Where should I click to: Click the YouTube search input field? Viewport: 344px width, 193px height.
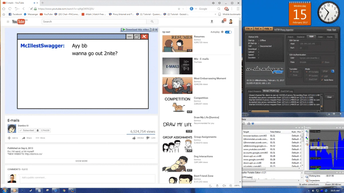click(x=94, y=21)
